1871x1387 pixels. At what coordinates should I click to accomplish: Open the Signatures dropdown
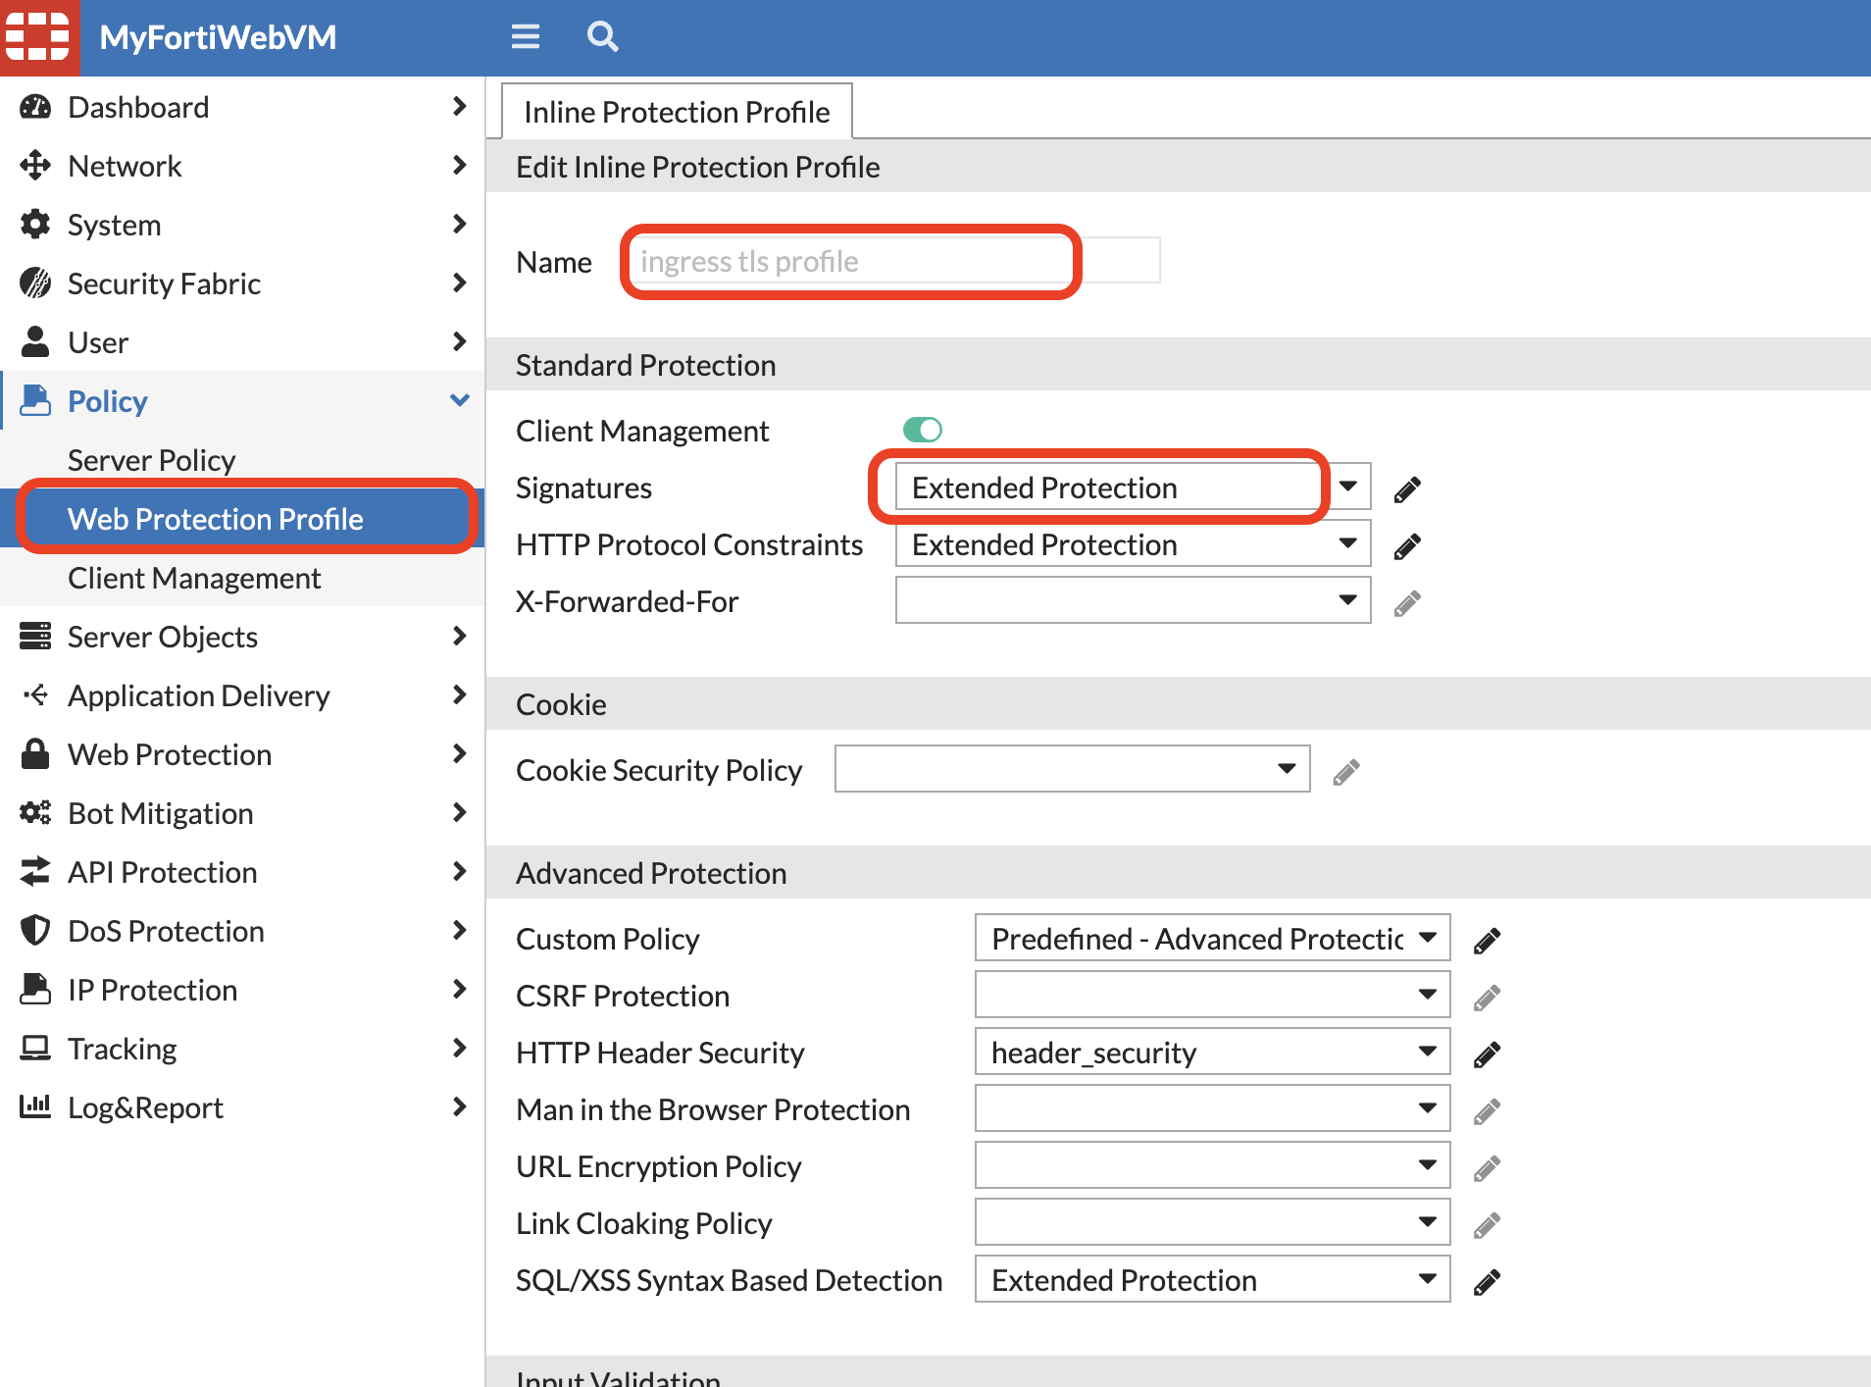tap(1133, 487)
